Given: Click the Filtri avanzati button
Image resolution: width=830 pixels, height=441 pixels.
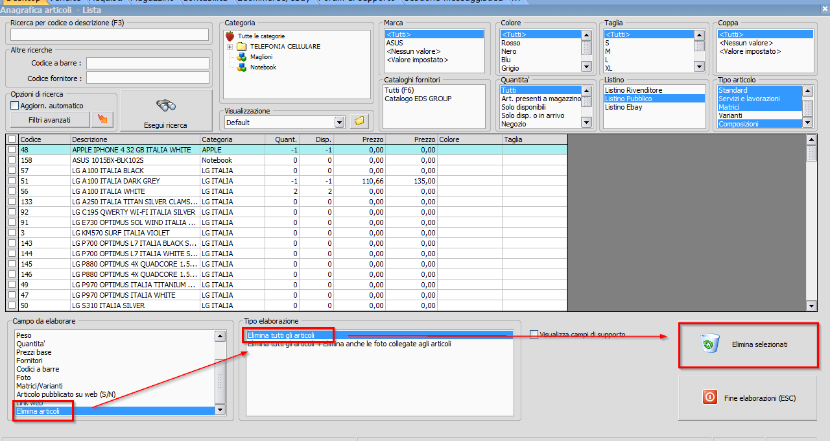Looking at the screenshot, I should coord(50,120).
